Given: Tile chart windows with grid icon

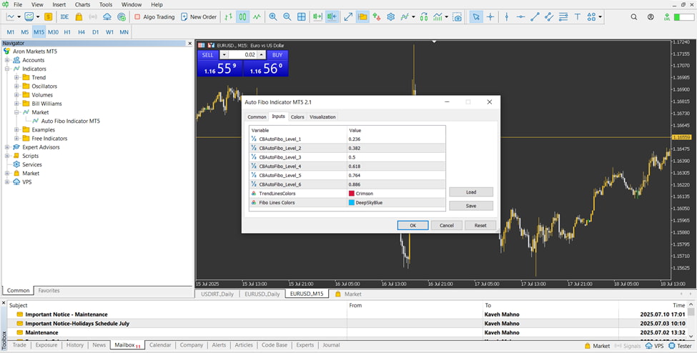Looking at the screenshot, I should pyautogui.click(x=302, y=17).
